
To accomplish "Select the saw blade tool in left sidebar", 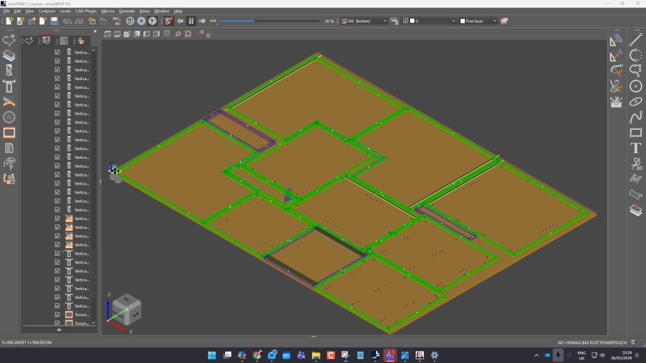I will 9,117.
